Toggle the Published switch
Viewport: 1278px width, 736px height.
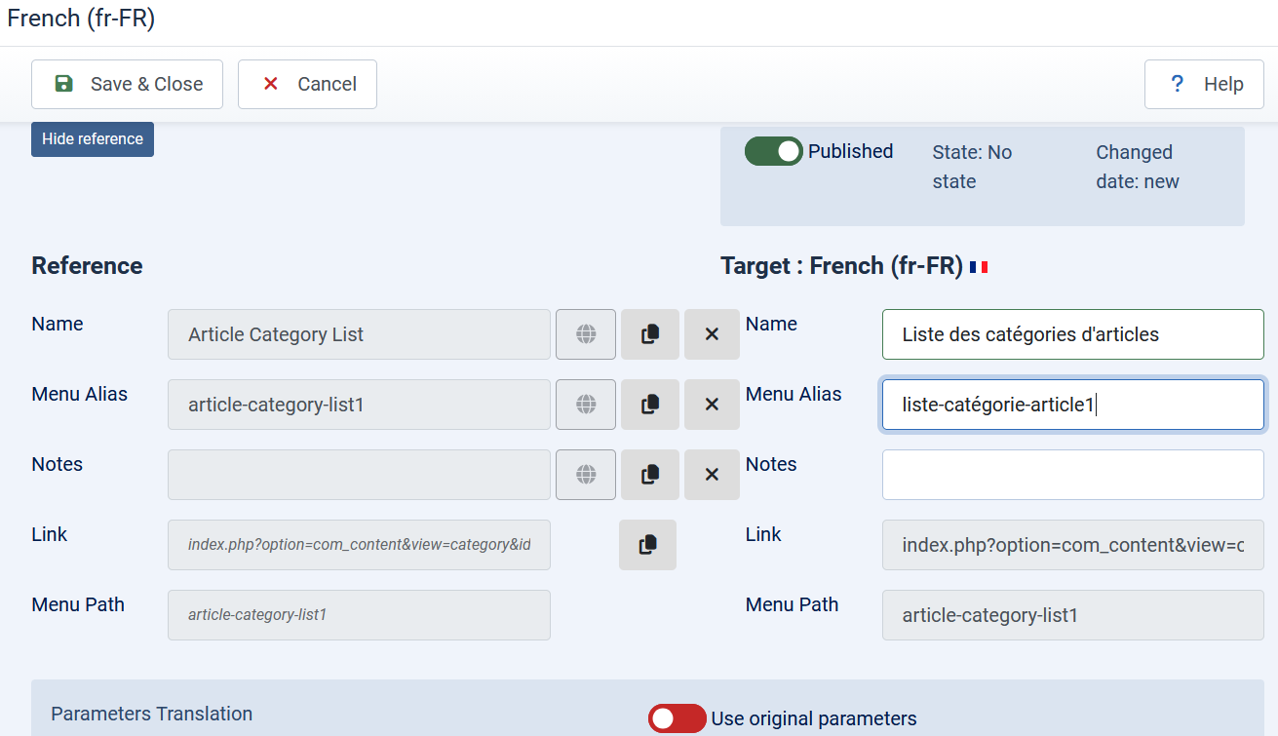pyautogui.click(x=773, y=151)
